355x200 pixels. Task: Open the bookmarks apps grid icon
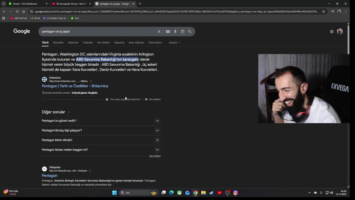point(4,18)
